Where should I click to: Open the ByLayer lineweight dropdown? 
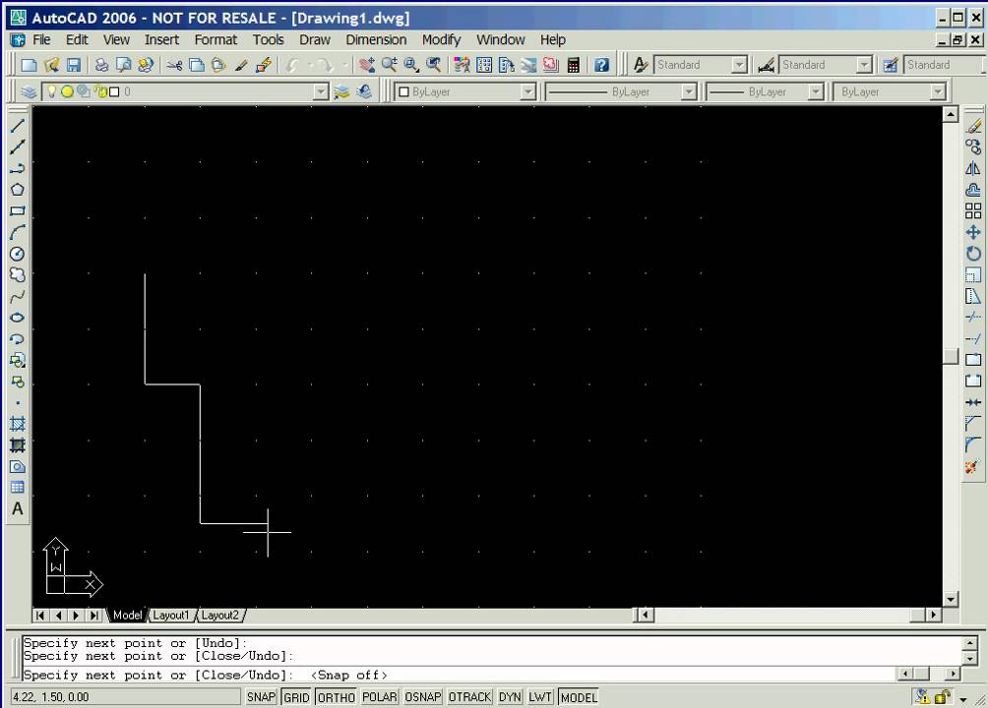pos(816,92)
